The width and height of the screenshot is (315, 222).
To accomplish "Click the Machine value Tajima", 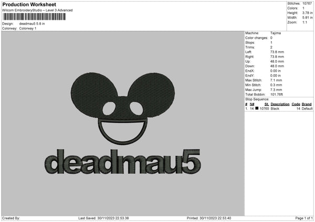I will (276, 33).
